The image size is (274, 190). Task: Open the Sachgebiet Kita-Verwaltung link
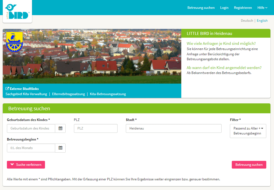coord(26,94)
